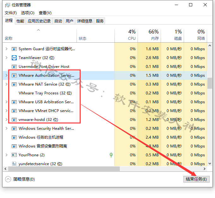Expand the VMware NAT Service group

[6, 84]
